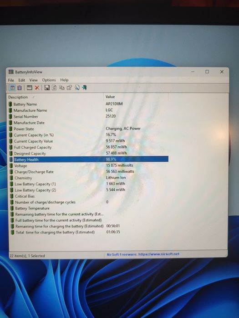Sort by the Value column header
Image resolution: width=239 pixels, height=318 pixels.
136,97
